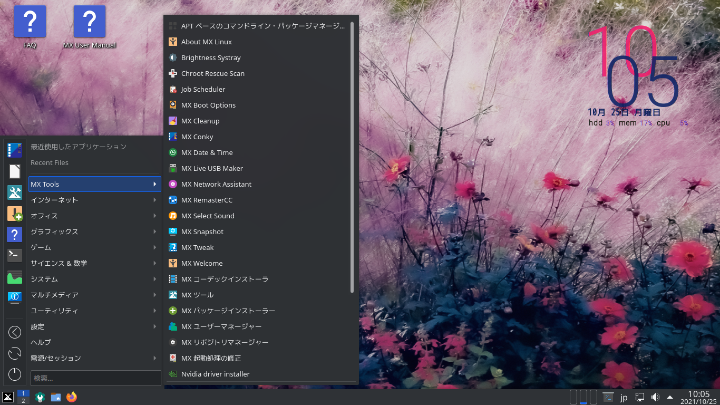Click the MX Live USB Maker icon

tap(172, 168)
